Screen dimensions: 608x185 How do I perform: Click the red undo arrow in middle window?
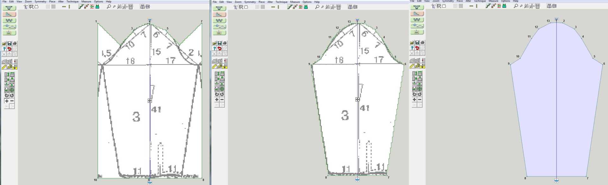pos(219,49)
